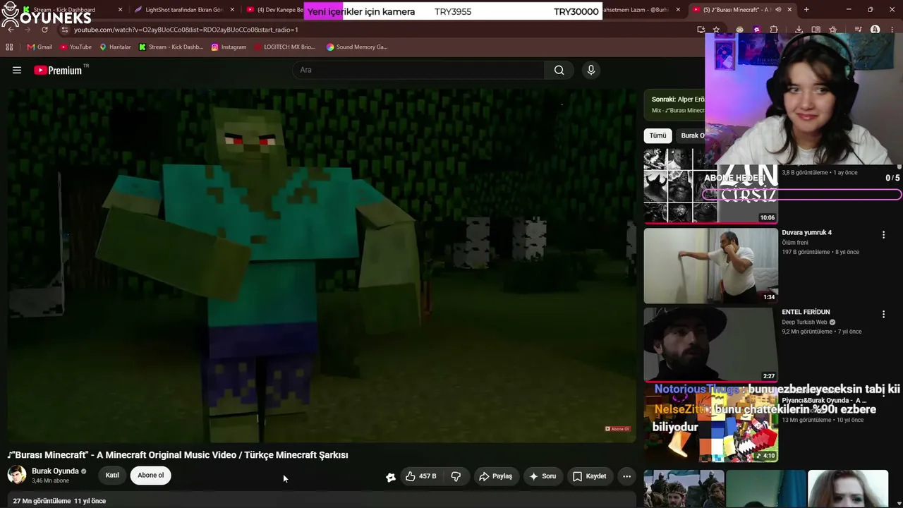Mute the Burası Minecraft tab audio icon
The height and width of the screenshot is (508, 903).
click(778, 10)
